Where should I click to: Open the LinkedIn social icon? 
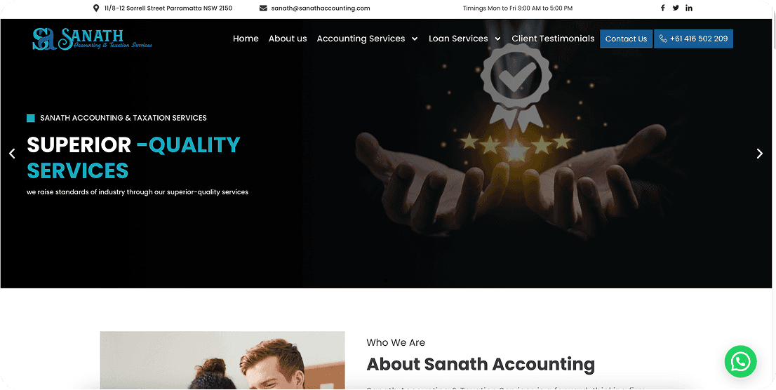[x=689, y=8]
